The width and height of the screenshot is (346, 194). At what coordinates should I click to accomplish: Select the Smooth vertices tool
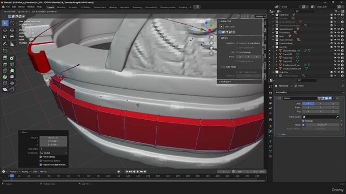(12, 77)
